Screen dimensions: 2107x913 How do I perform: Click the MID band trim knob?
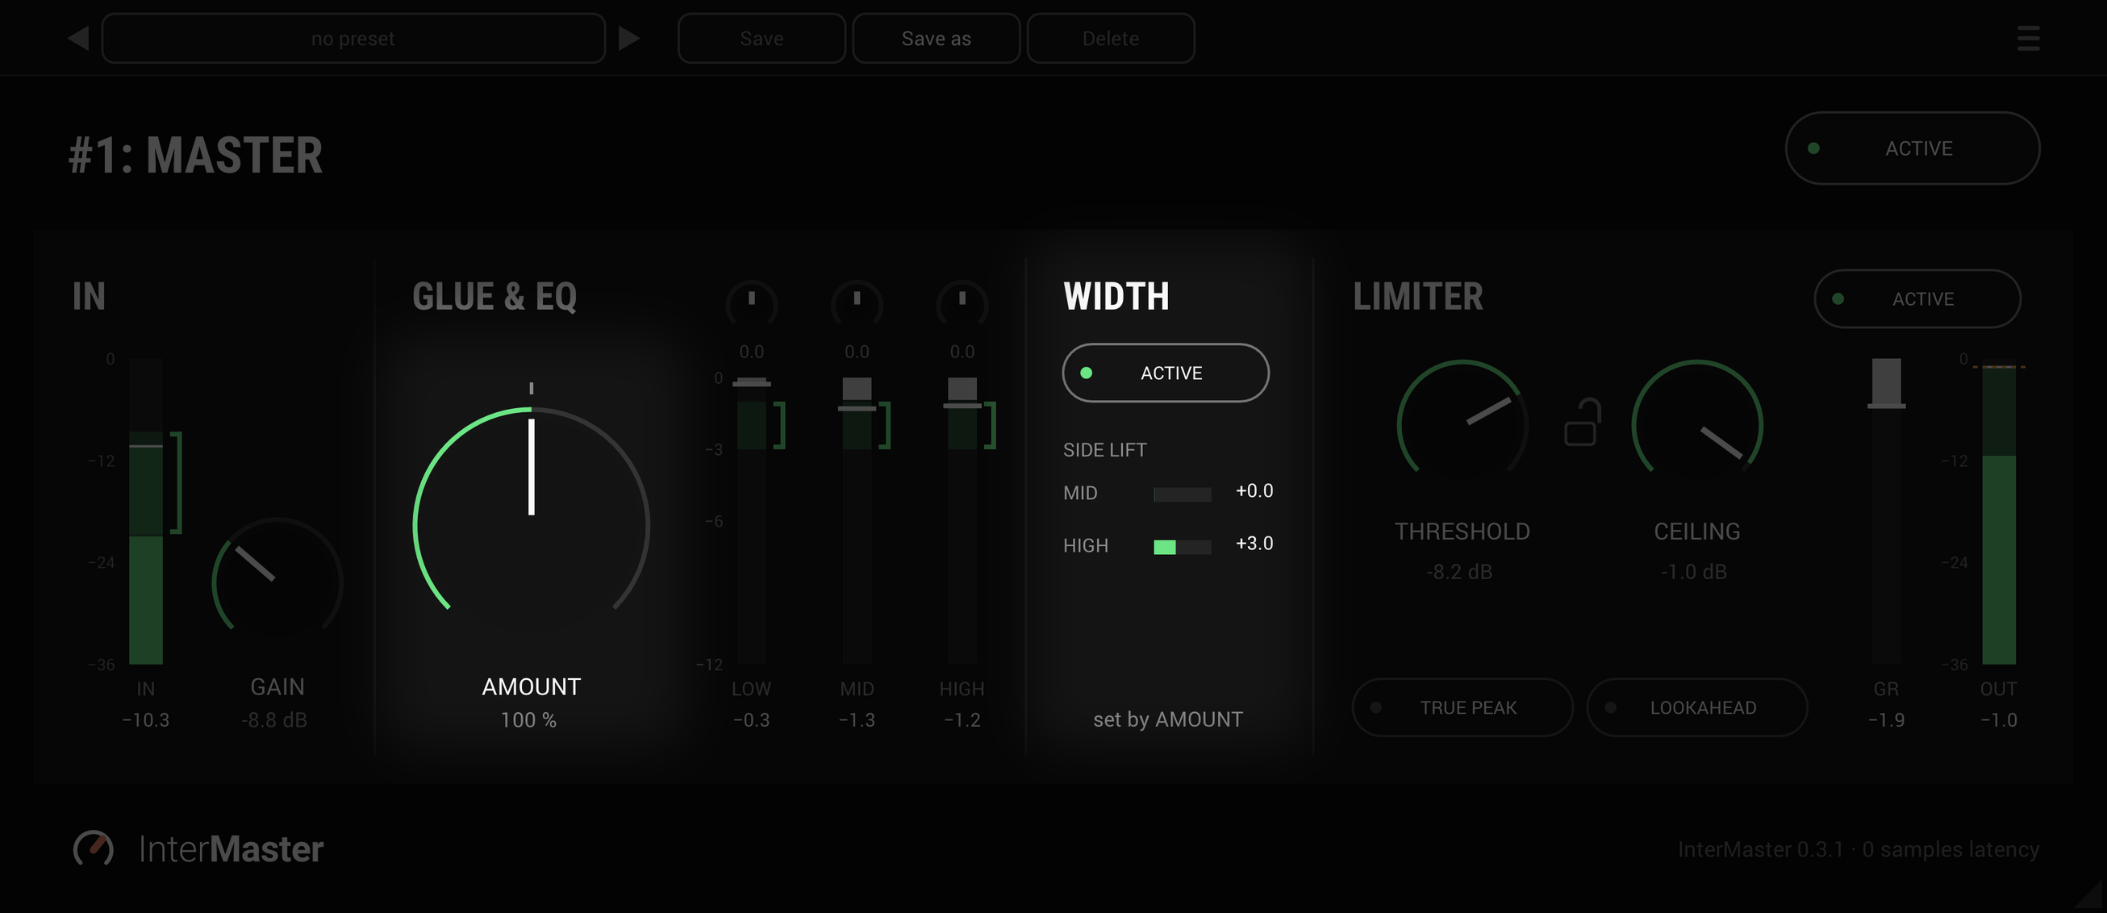click(x=857, y=304)
